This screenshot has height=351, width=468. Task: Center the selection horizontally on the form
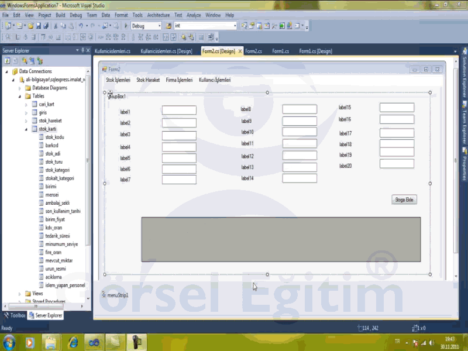pos(166,37)
